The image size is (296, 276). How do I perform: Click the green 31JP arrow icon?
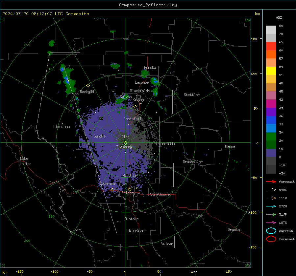pyautogui.click(x=271, y=214)
